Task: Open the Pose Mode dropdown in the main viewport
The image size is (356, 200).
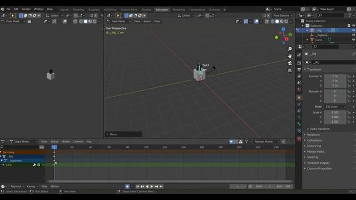Action: click(x=118, y=21)
